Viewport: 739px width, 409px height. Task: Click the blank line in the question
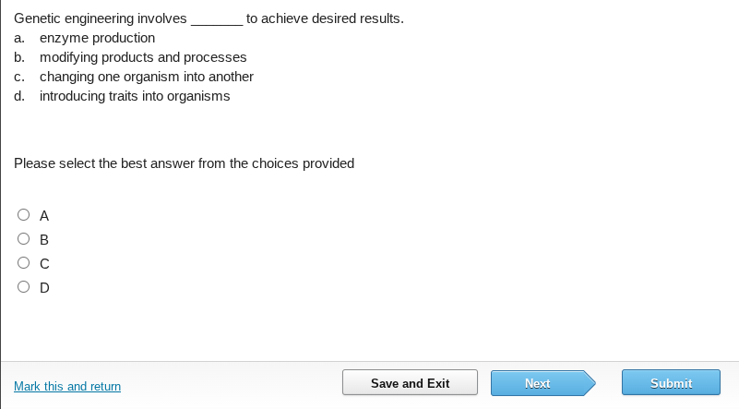tap(217, 20)
